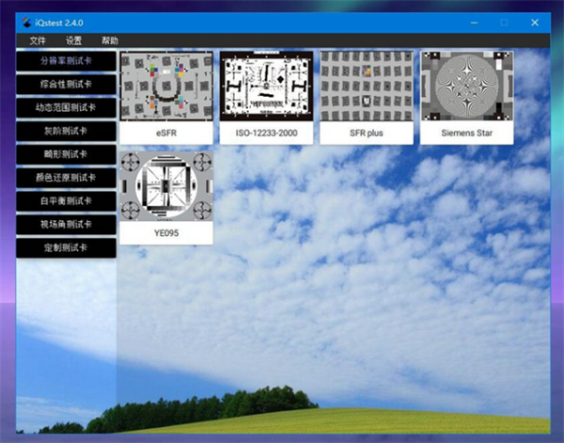Viewport: 564px width, 443px height.
Task: Select the 综合性测试卡 category
Action: 66,85
